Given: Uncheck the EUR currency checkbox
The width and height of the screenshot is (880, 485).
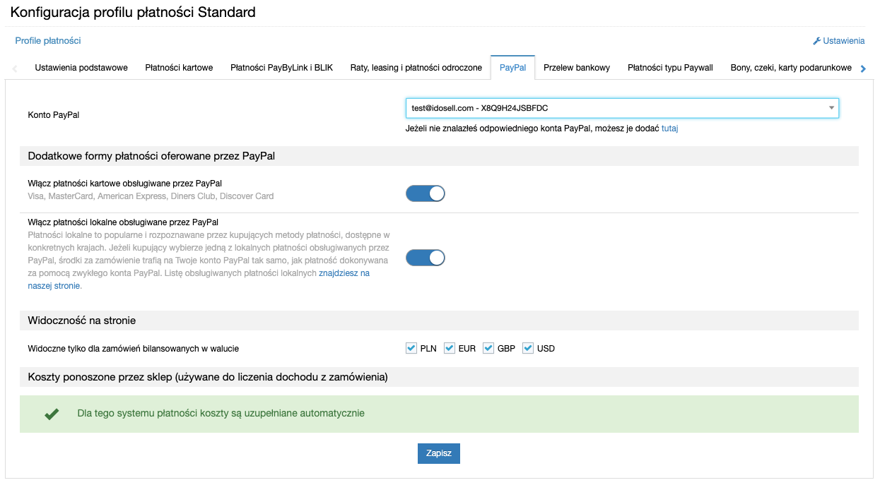Looking at the screenshot, I should [450, 348].
